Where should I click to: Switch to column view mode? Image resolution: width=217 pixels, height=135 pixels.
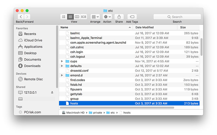point(77,17)
